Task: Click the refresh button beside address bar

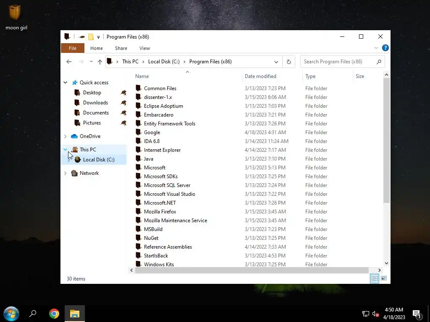Action: point(289,62)
